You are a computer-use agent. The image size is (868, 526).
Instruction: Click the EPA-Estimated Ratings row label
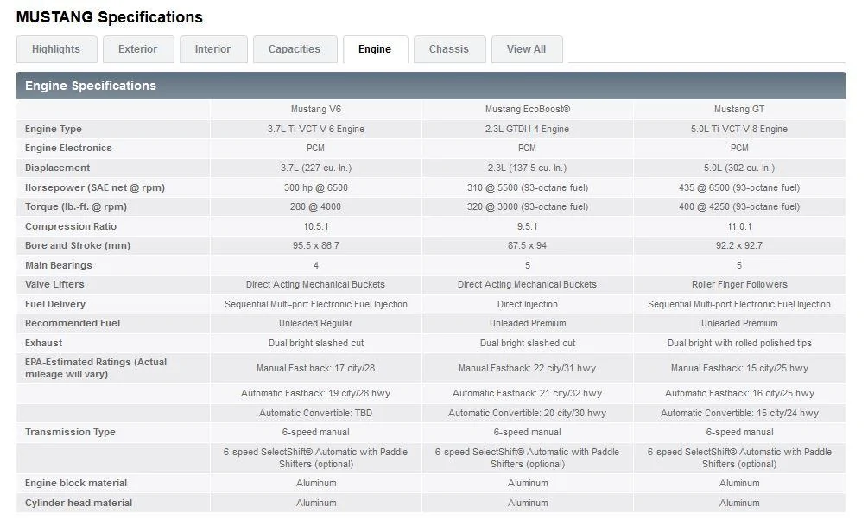[x=96, y=368]
